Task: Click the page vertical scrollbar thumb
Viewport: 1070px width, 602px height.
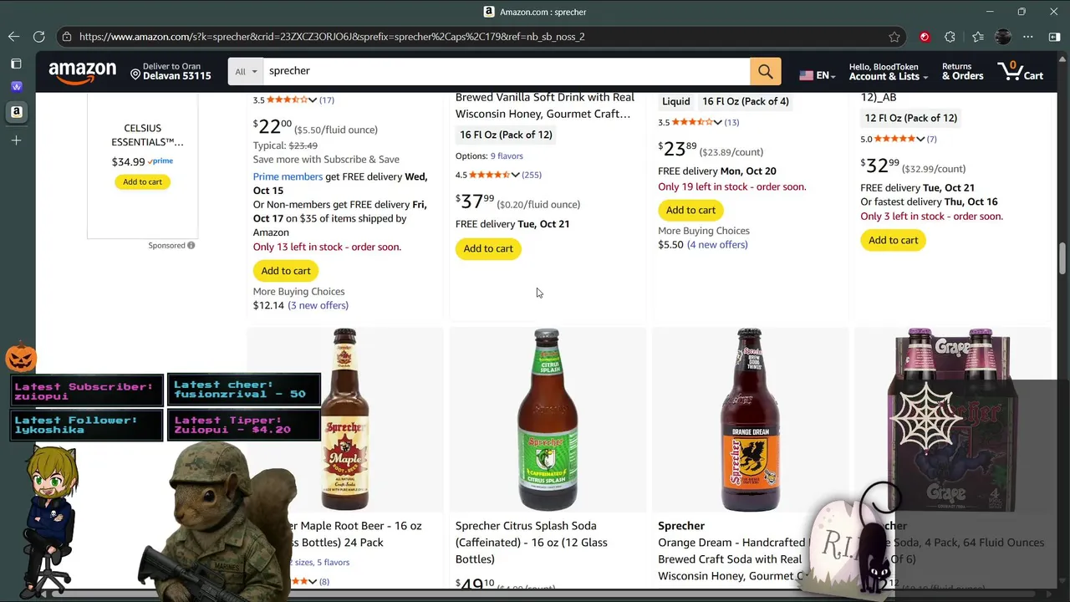Action: 1062,257
